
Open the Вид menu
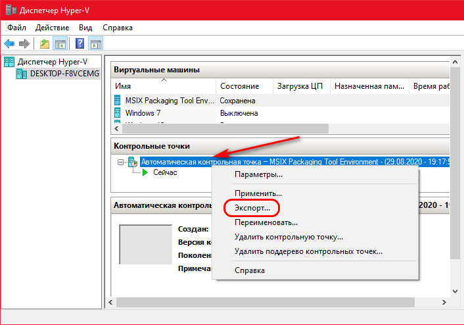click(85, 28)
